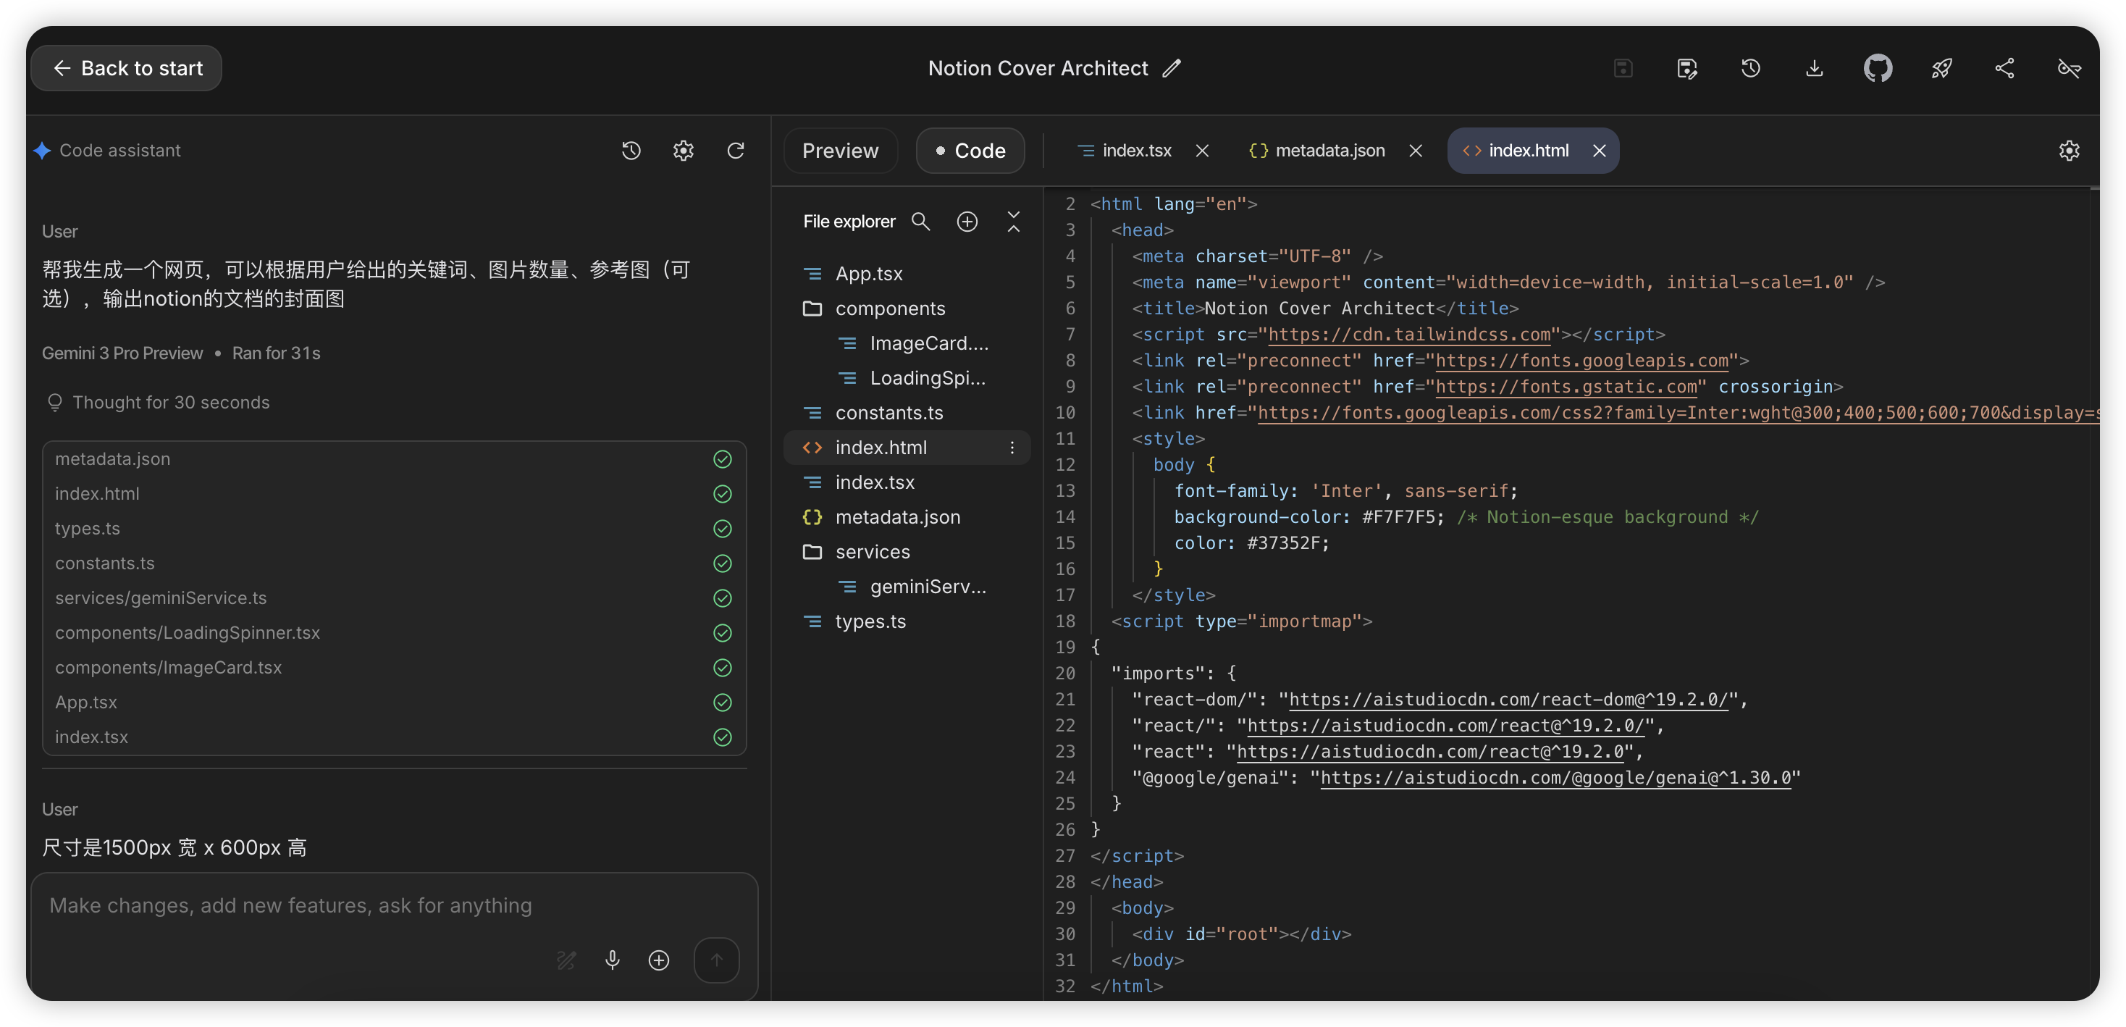This screenshot has height=1027, width=2126.
Task: Open code editor settings gear
Action: tap(2068, 150)
